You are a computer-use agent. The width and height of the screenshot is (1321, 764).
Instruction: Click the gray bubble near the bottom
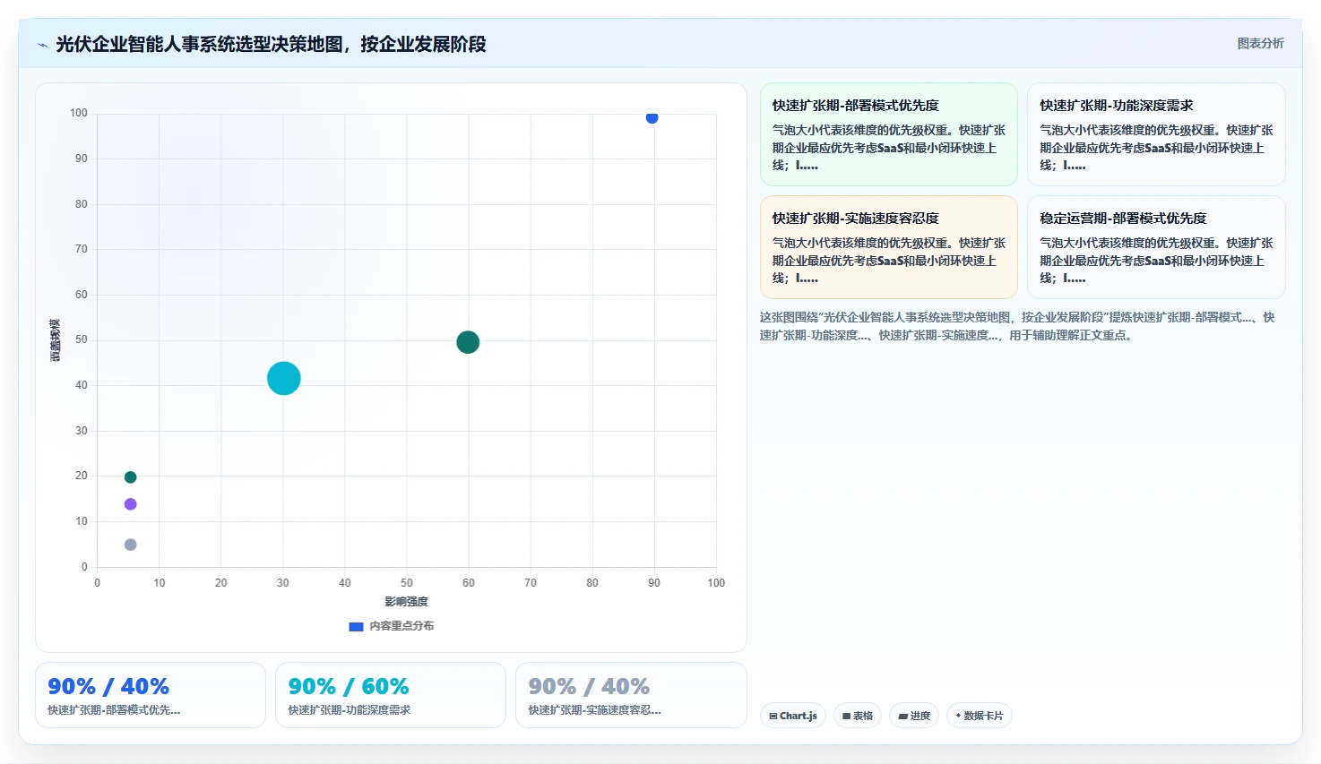[x=130, y=545]
